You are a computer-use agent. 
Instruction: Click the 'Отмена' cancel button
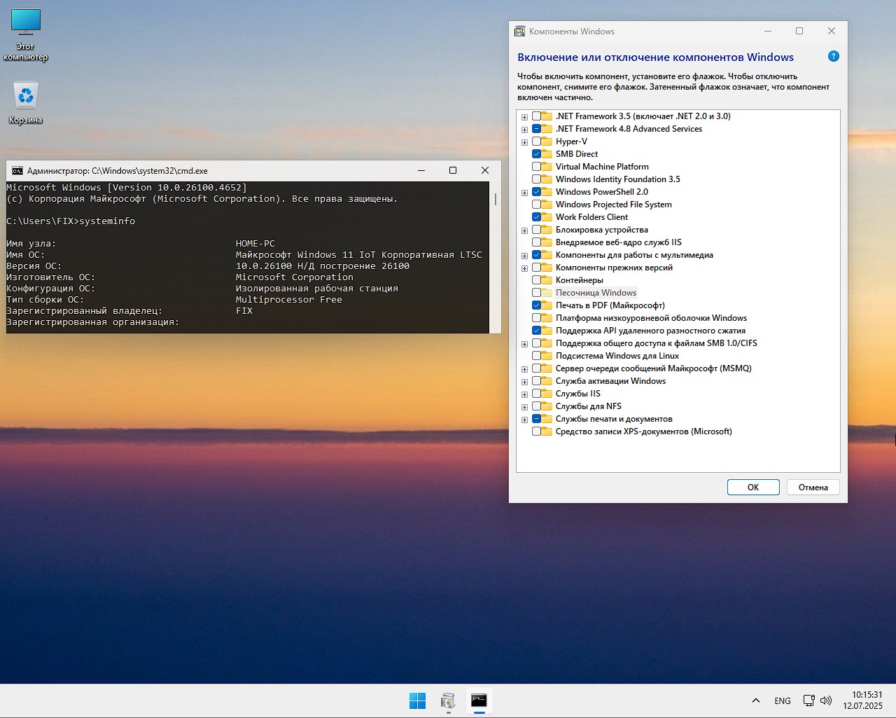pyautogui.click(x=813, y=488)
